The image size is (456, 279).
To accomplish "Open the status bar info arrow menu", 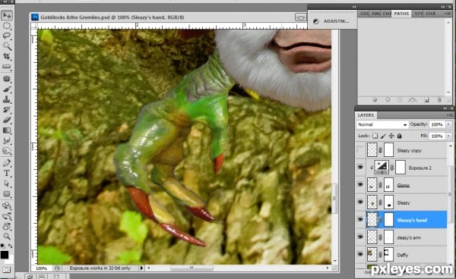I will (141, 268).
